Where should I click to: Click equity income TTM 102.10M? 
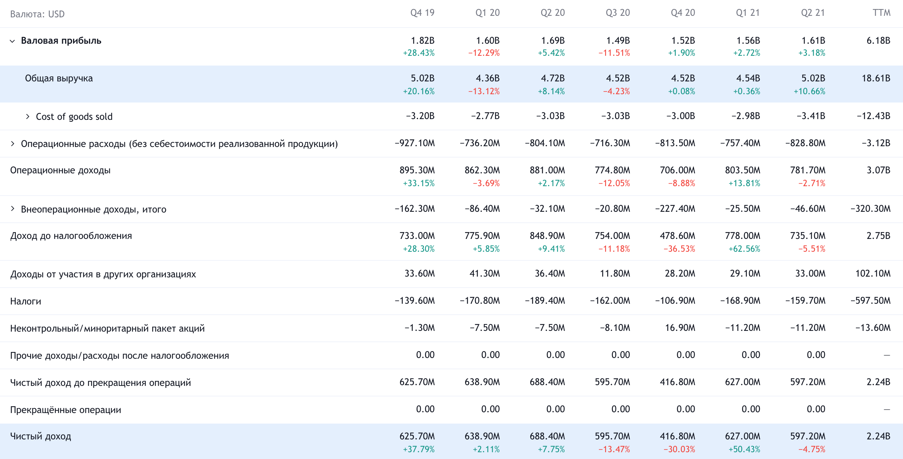873,274
